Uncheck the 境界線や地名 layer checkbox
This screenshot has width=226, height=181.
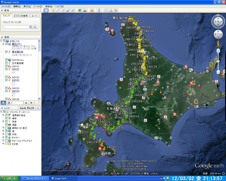[6, 115]
